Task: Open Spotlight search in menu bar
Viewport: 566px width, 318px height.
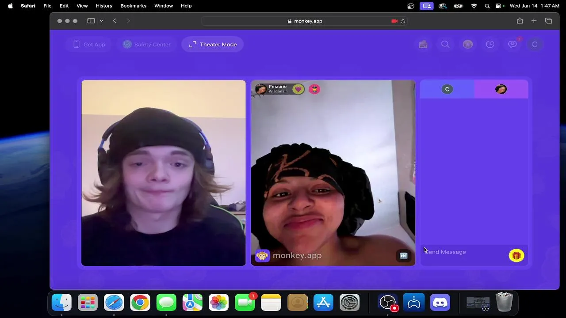Action: [x=487, y=6]
